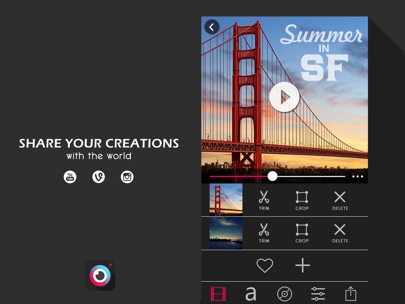Screen dimensions: 405x304
Task: Move the video progress slider knob
Action: (x=272, y=176)
